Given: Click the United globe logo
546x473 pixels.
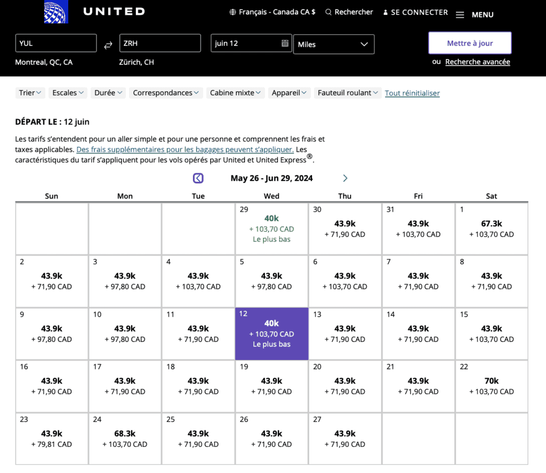Looking at the screenshot, I should tap(56, 12).
